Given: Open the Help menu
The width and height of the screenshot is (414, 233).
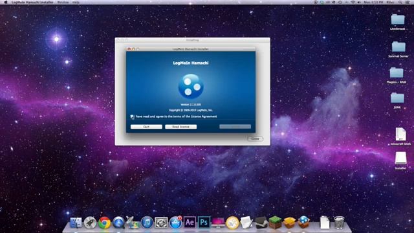Looking at the screenshot, I should point(76,2).
